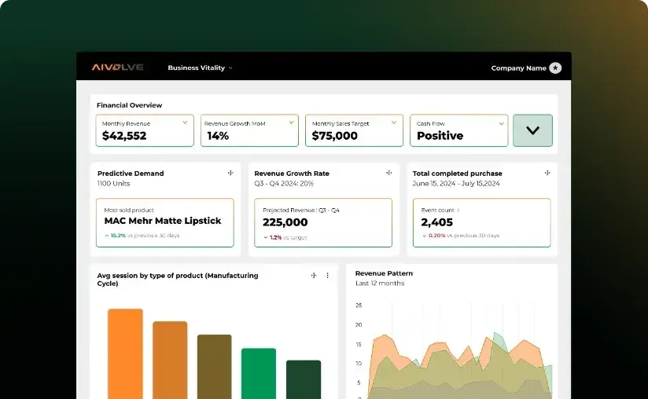Image resolution: width=648 pixels, height=399 pixels.
Task: Expand the Monthly Revenue card chevron
Action: click(x=185, y=123)
